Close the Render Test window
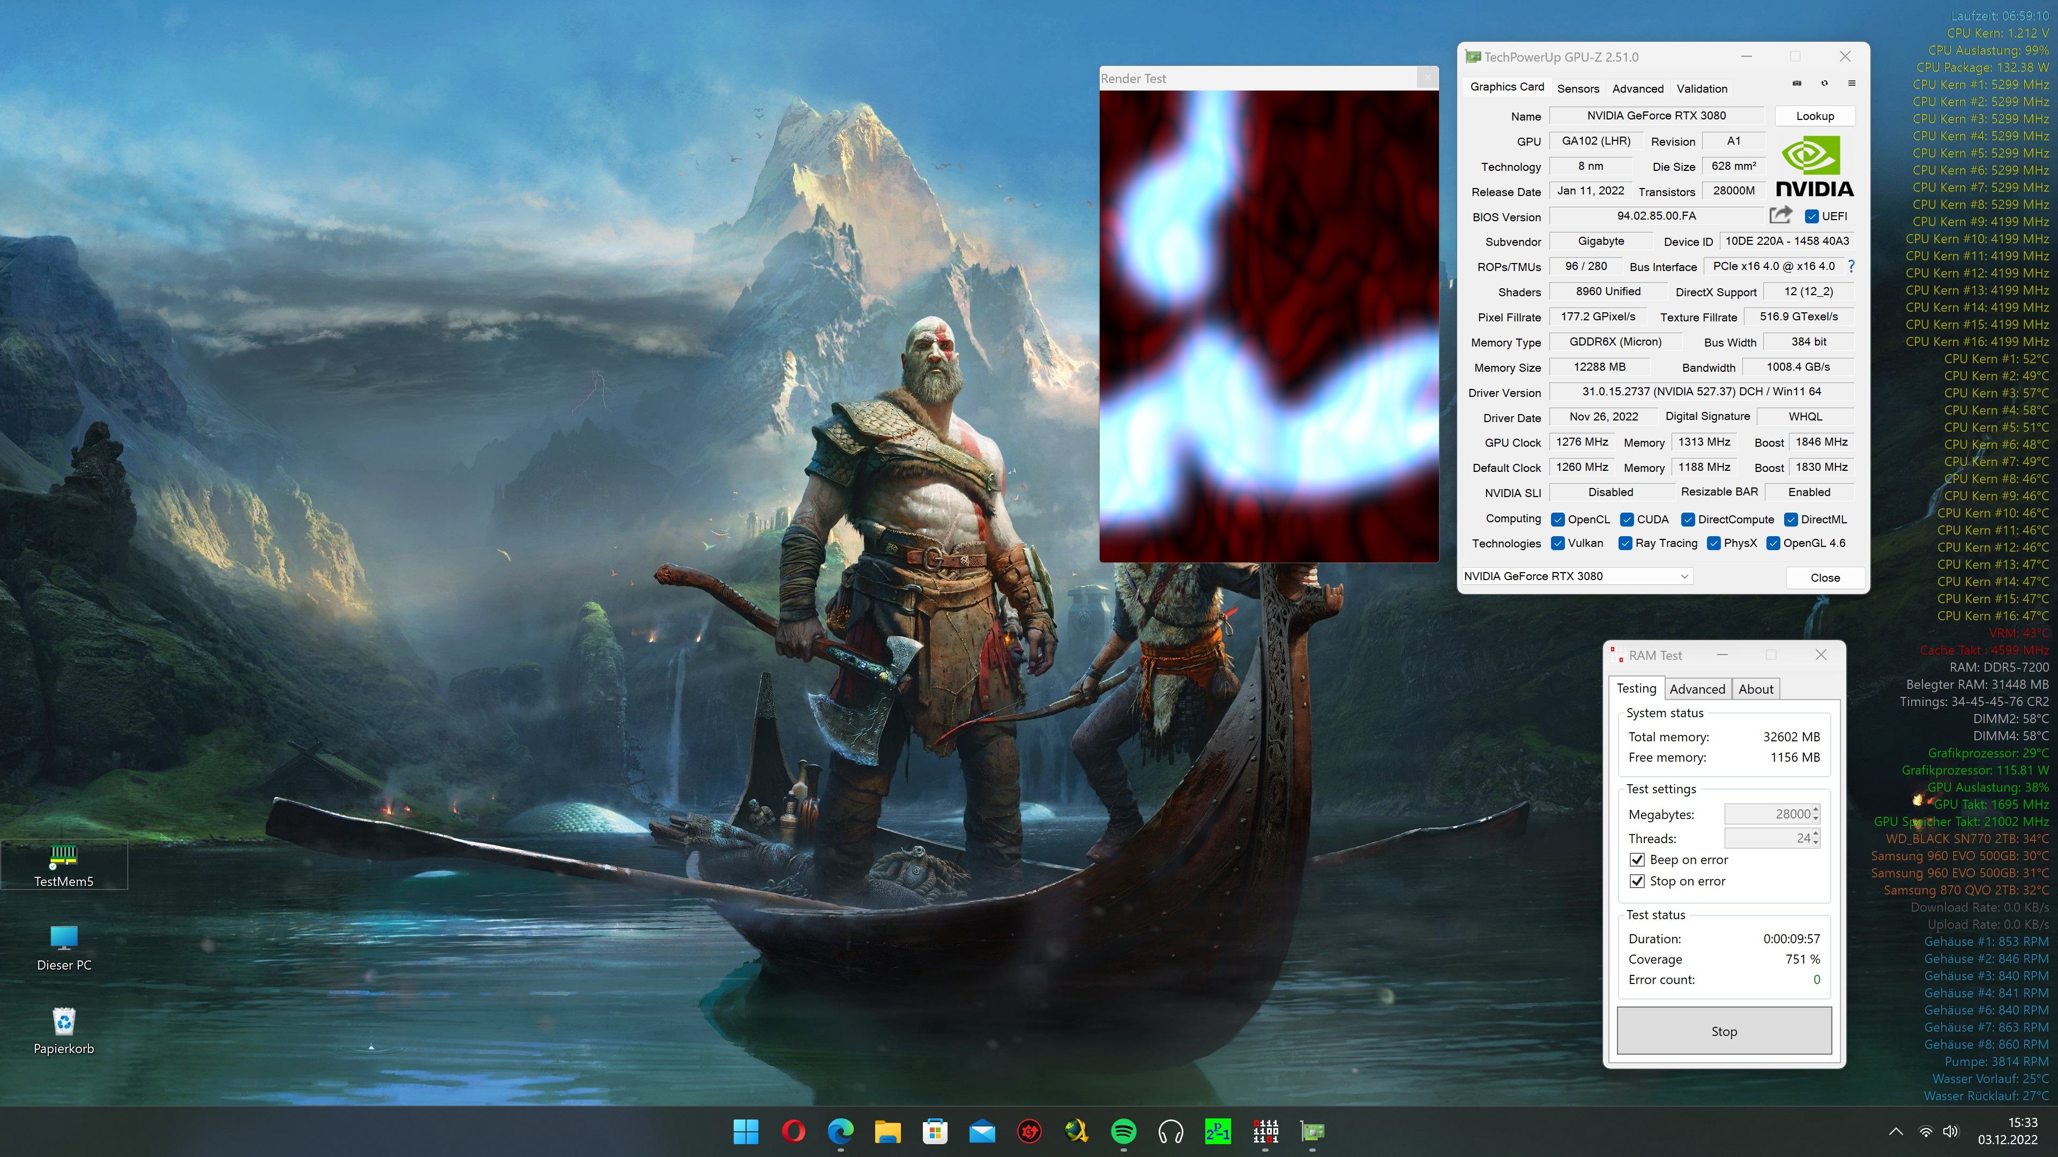Image resolution: width=2058 pixels, height=1157 pixels. (x=1428, y=78)
